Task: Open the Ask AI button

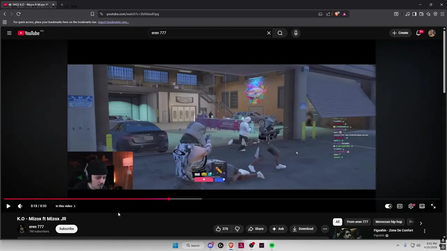Action: pos(278,229)
